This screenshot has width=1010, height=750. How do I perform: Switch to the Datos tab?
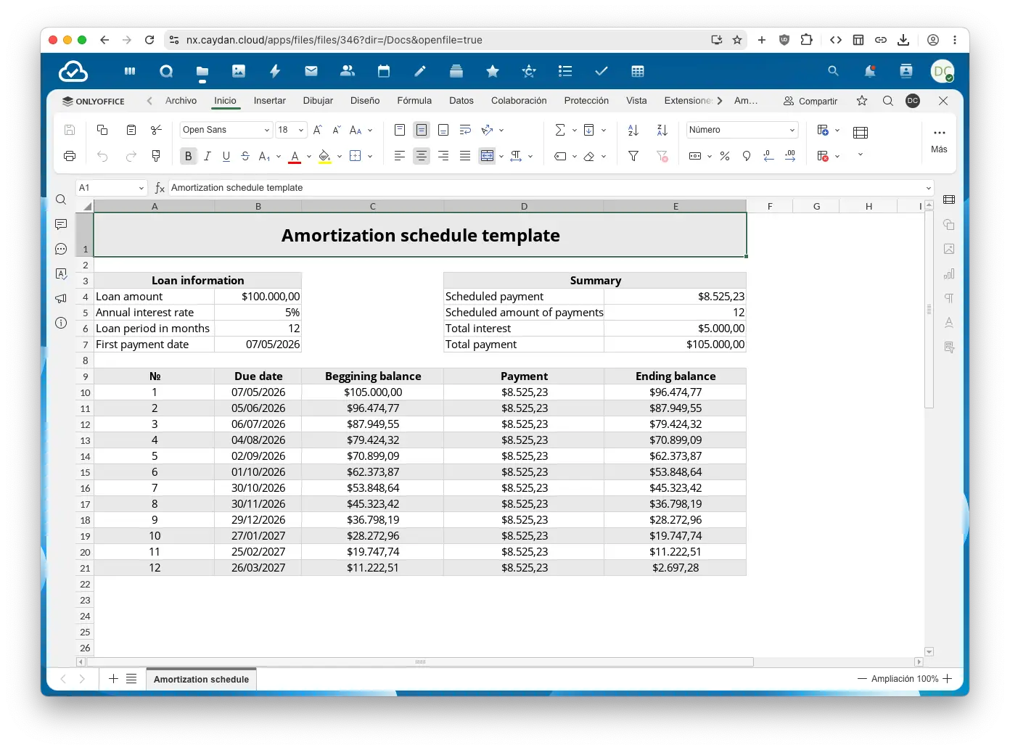[x=461, y=101]
